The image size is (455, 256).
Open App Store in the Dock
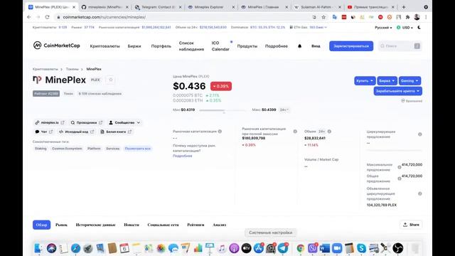(x=258, y=248)
